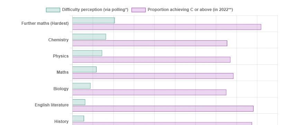
Task: Select the Biology purple proportion bar
Action: coord(149,92)
